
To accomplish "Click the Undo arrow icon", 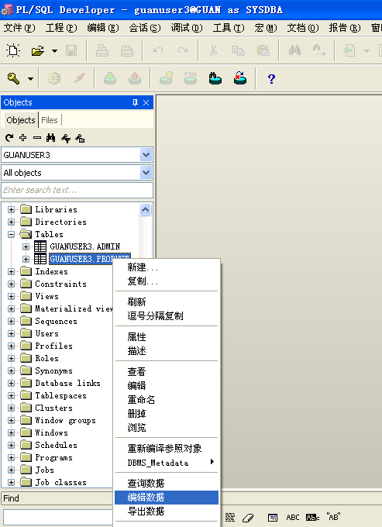I will (158, 50).
